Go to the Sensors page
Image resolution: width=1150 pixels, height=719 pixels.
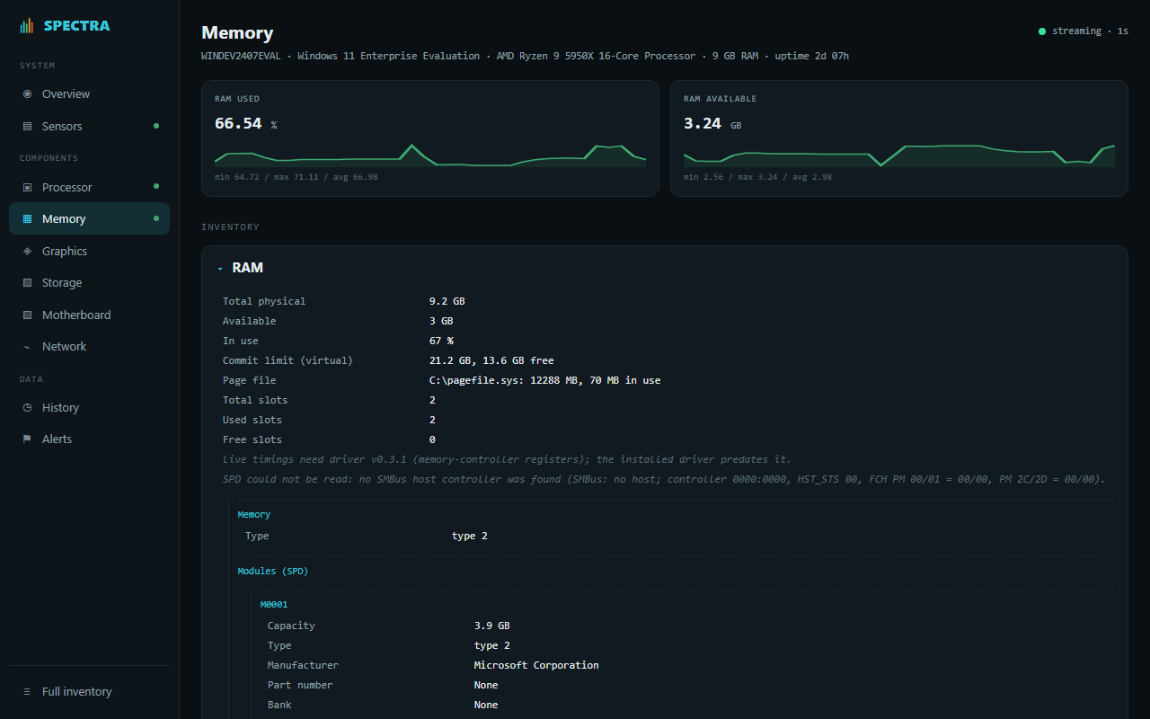(89, 126)
